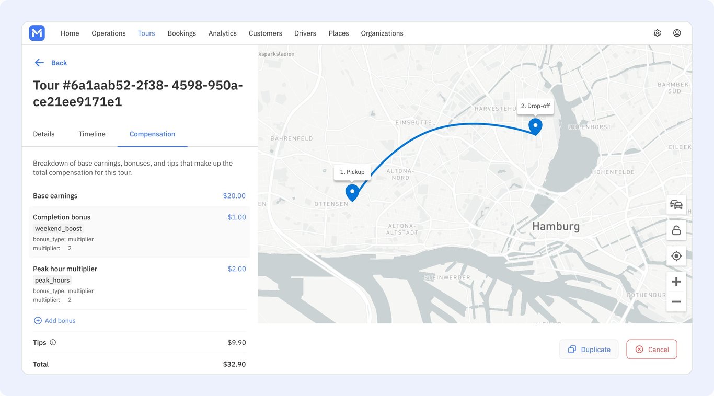Click the Tour ID heading
714x396 pixels.
[x=138, y=94]
